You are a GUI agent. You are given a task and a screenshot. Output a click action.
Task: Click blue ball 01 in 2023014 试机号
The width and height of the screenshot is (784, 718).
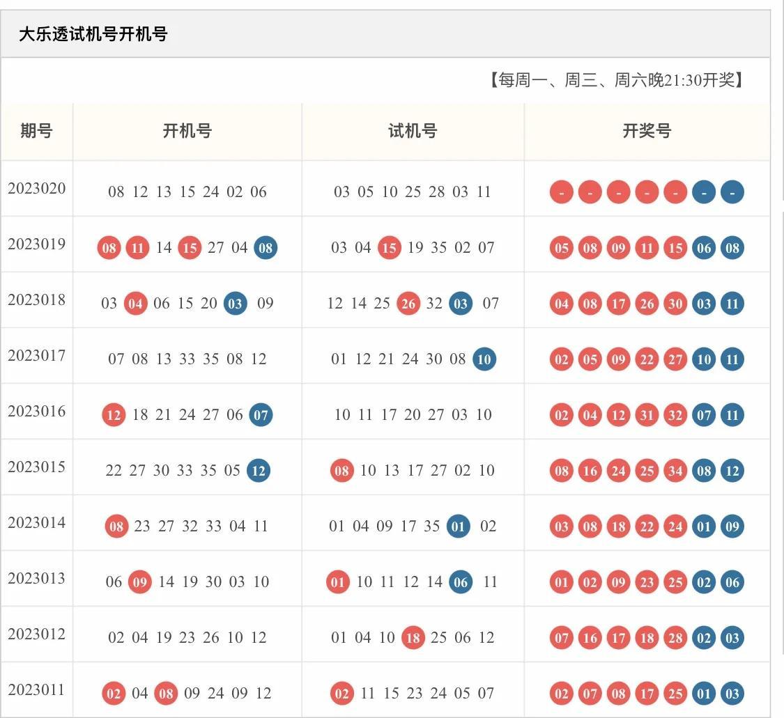click(458, 526)
